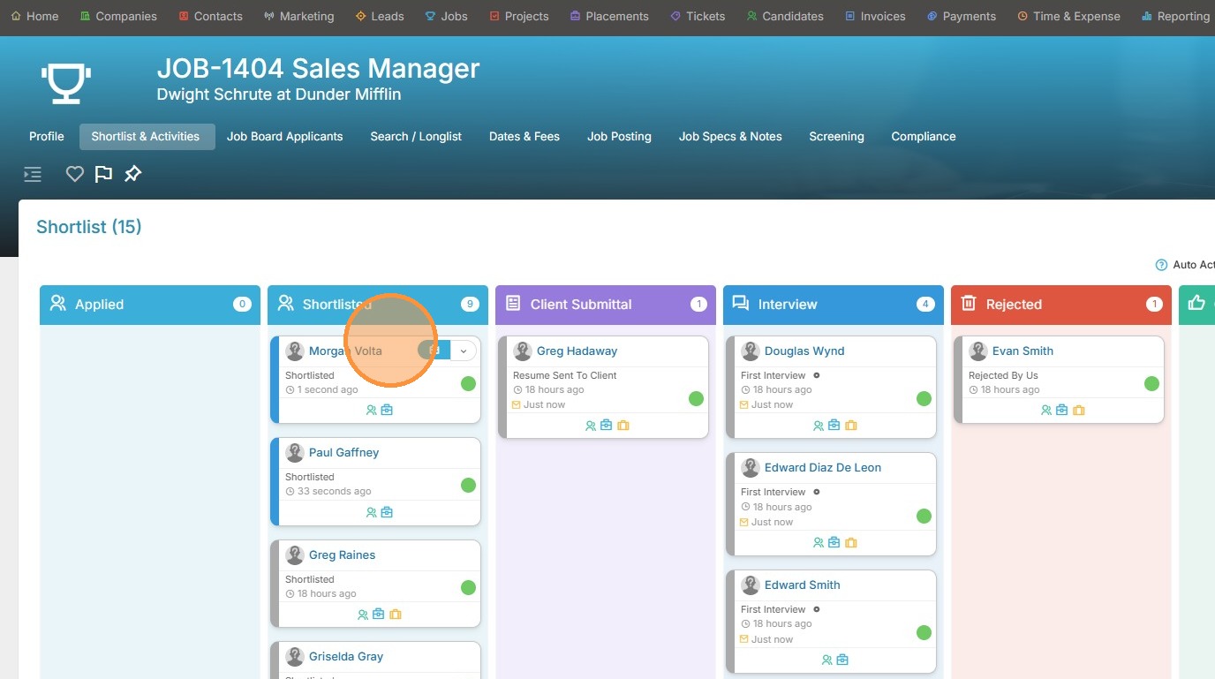Click the people icon on Edward Smith's card

[827, 660]
